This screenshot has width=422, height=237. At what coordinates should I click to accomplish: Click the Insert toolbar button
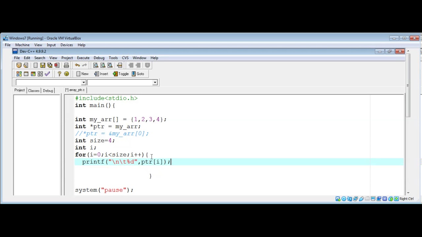tap(101, 74)
